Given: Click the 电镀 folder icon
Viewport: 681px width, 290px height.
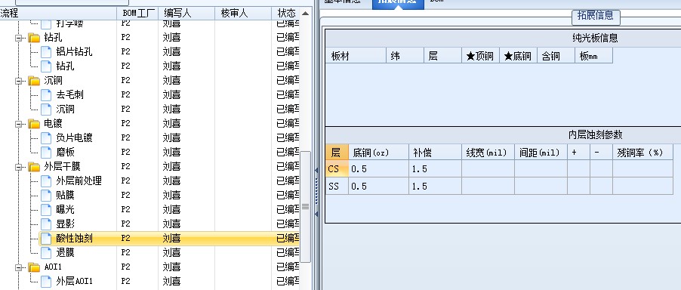Looking at the screenshot, I should [x=34, y=124].
